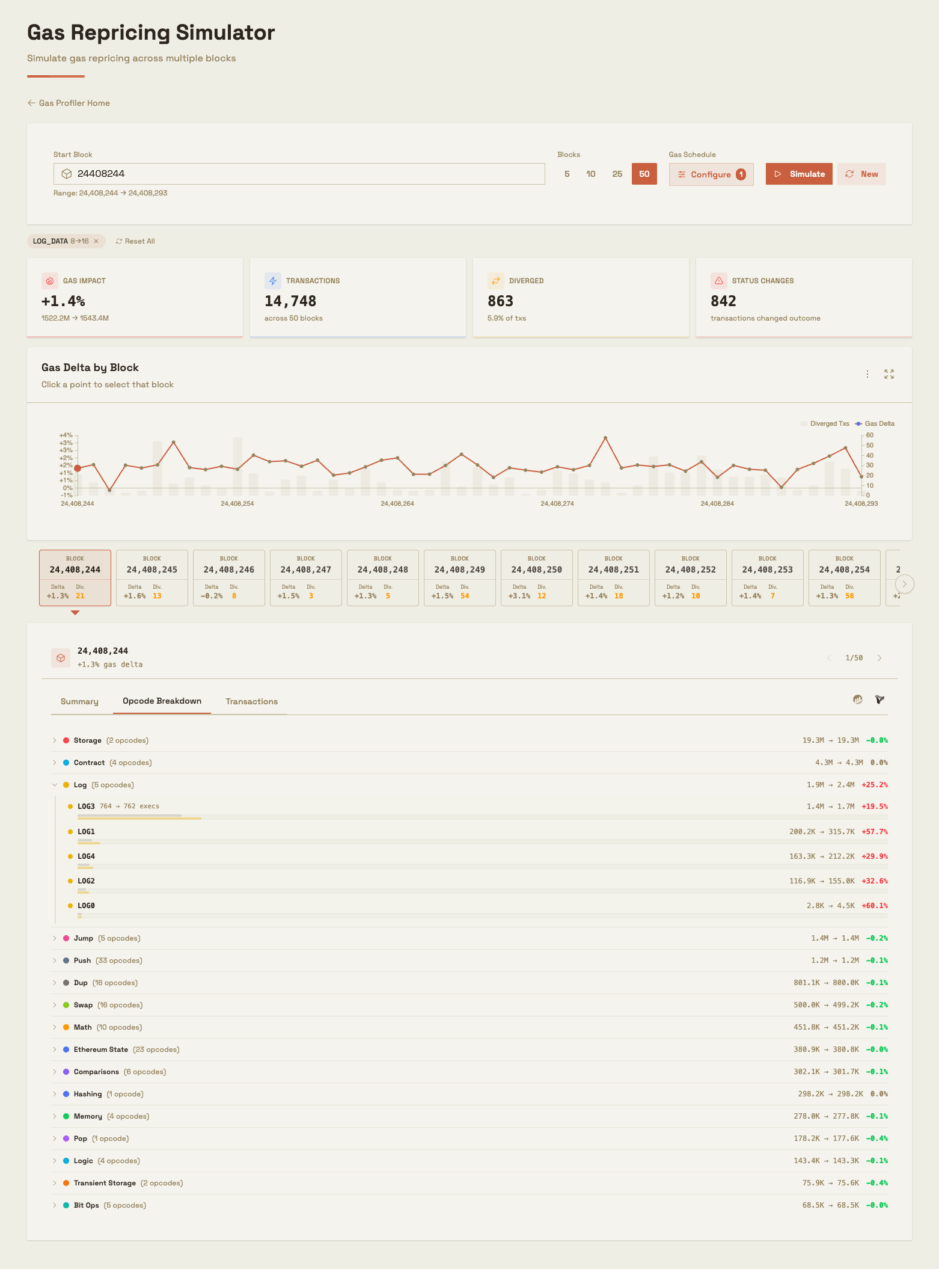Click the sliders icon on Configure button
Viewport: 939px width, 1269px height.
(682, 174)
